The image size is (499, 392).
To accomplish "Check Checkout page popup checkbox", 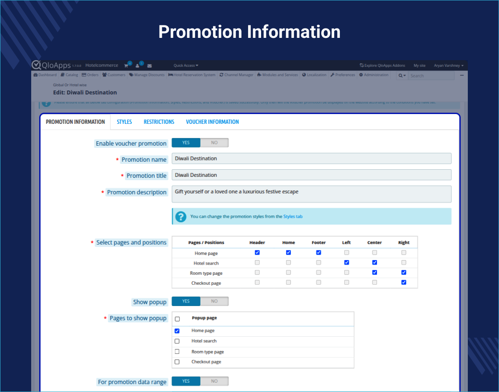I will (x=177, y=362).
